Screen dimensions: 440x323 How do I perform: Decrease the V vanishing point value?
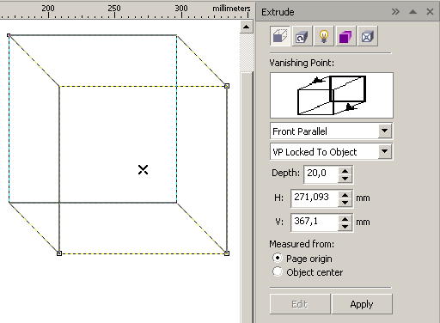(x=345, y=227)
